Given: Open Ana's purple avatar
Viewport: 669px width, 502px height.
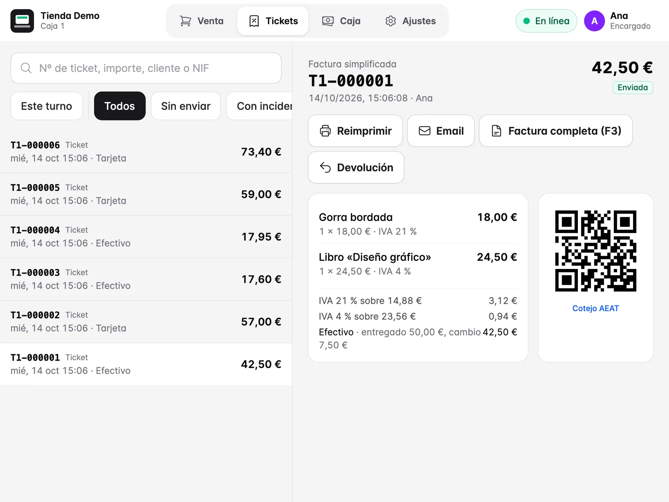Looking at the screenshot, I should tap(594, 21).
